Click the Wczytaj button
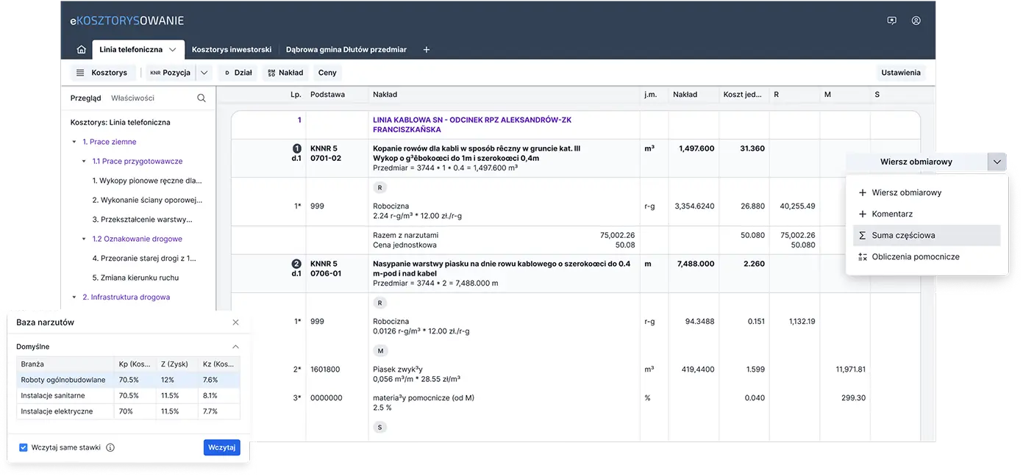Viewport: 1023px width, 476px height. 221,447
